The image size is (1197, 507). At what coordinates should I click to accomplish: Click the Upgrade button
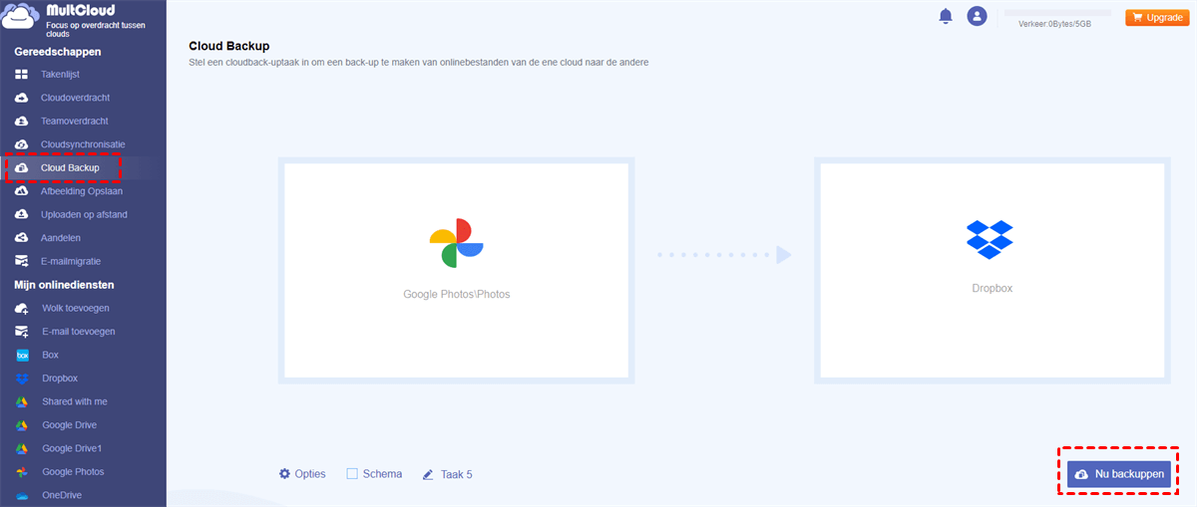(x=1157, y=17)
